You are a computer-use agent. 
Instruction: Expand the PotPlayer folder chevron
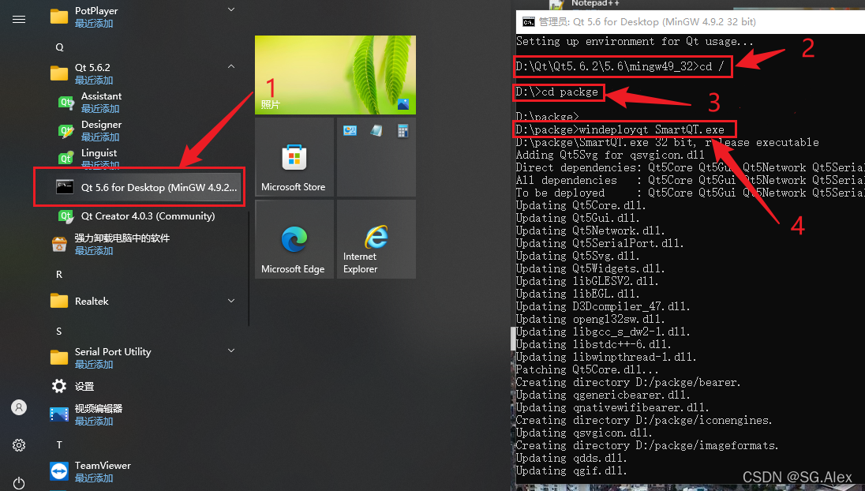[x=231, y=9]
